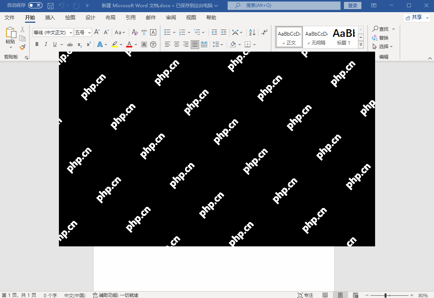Center align the paragraph text
Viewport: 434px width, 298px height.
[x=177, y=44]
